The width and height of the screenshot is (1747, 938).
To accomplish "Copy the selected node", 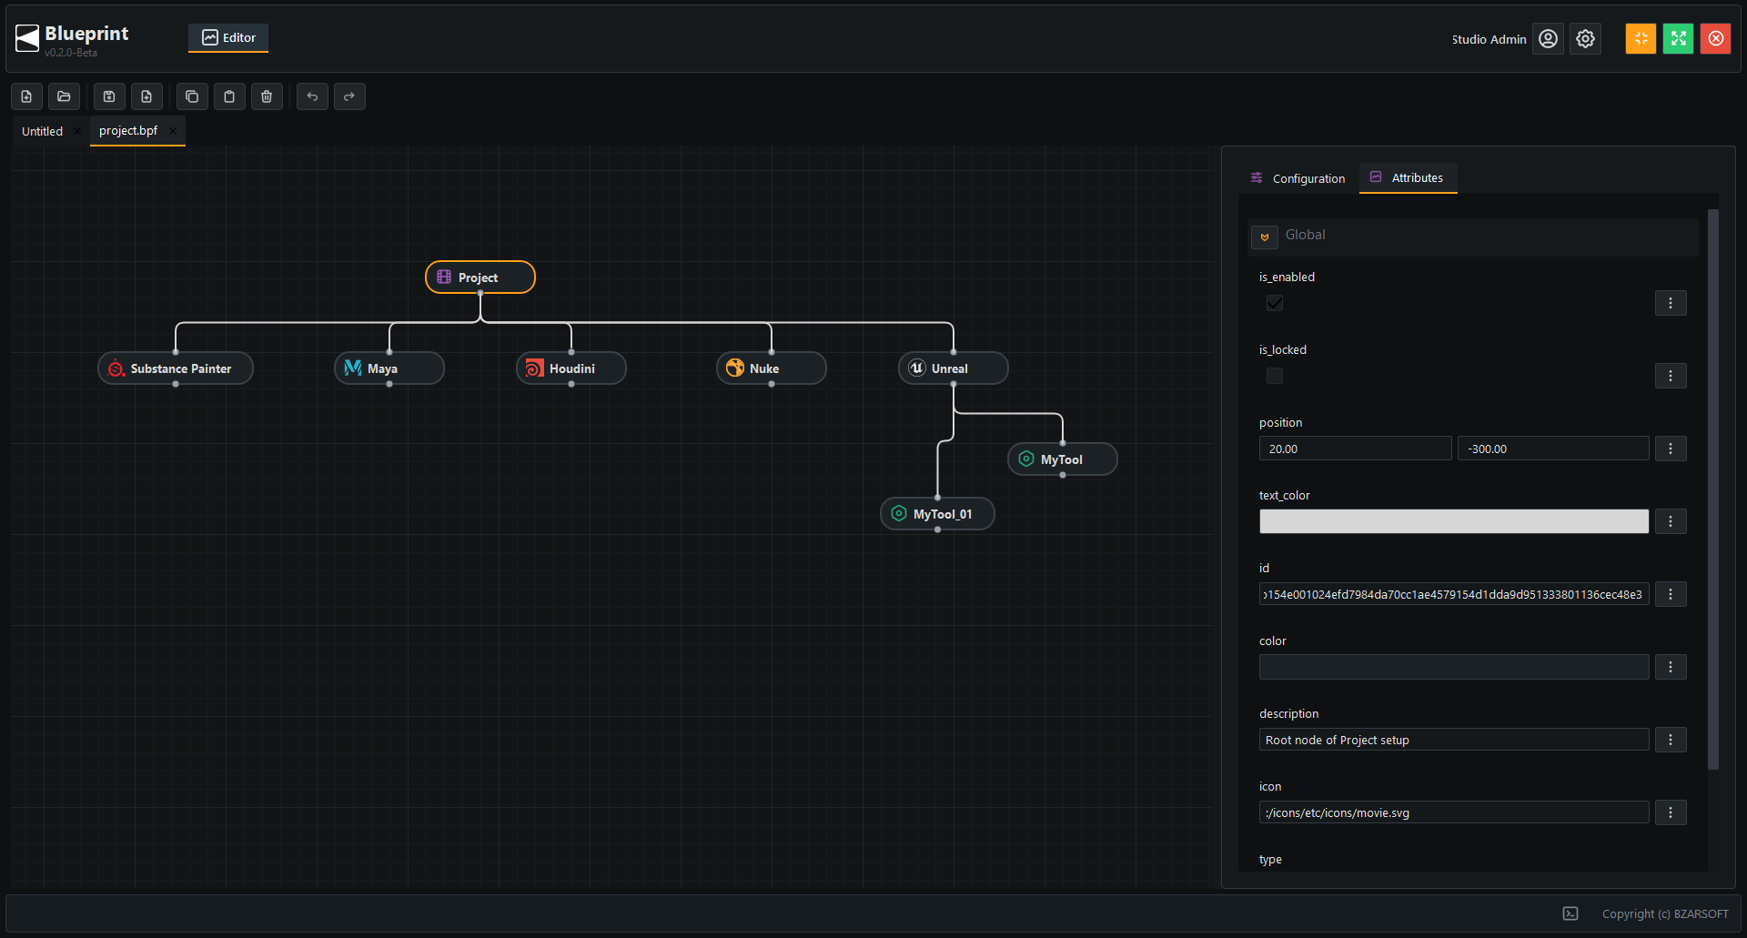I will click(192, 96).
